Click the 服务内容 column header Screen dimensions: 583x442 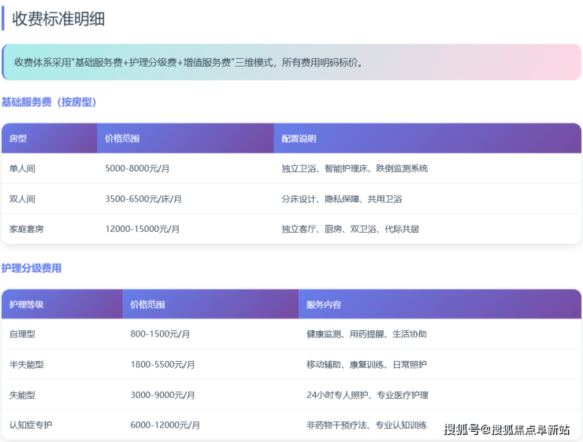click(324, 304)
